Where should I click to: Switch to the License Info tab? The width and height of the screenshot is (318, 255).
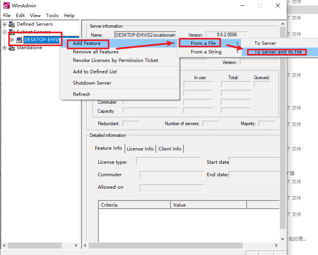[140, 149]
